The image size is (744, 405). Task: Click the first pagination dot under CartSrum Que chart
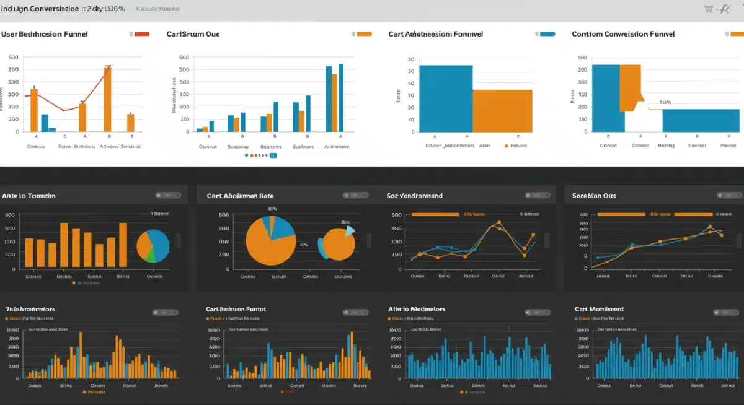point(246,155)
